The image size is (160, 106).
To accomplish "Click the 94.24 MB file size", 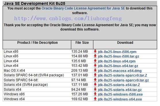I will [79, 90].
